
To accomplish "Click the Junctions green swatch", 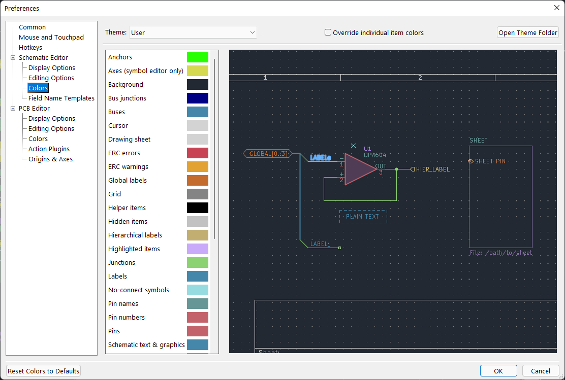I will [198, 262].
